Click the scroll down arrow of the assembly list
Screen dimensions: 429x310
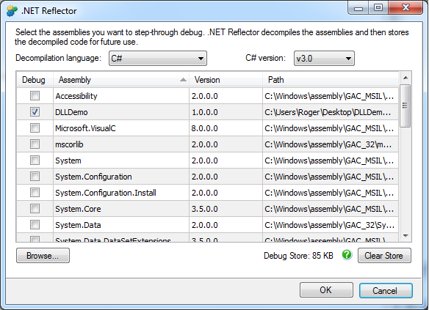tap(405, 235)
